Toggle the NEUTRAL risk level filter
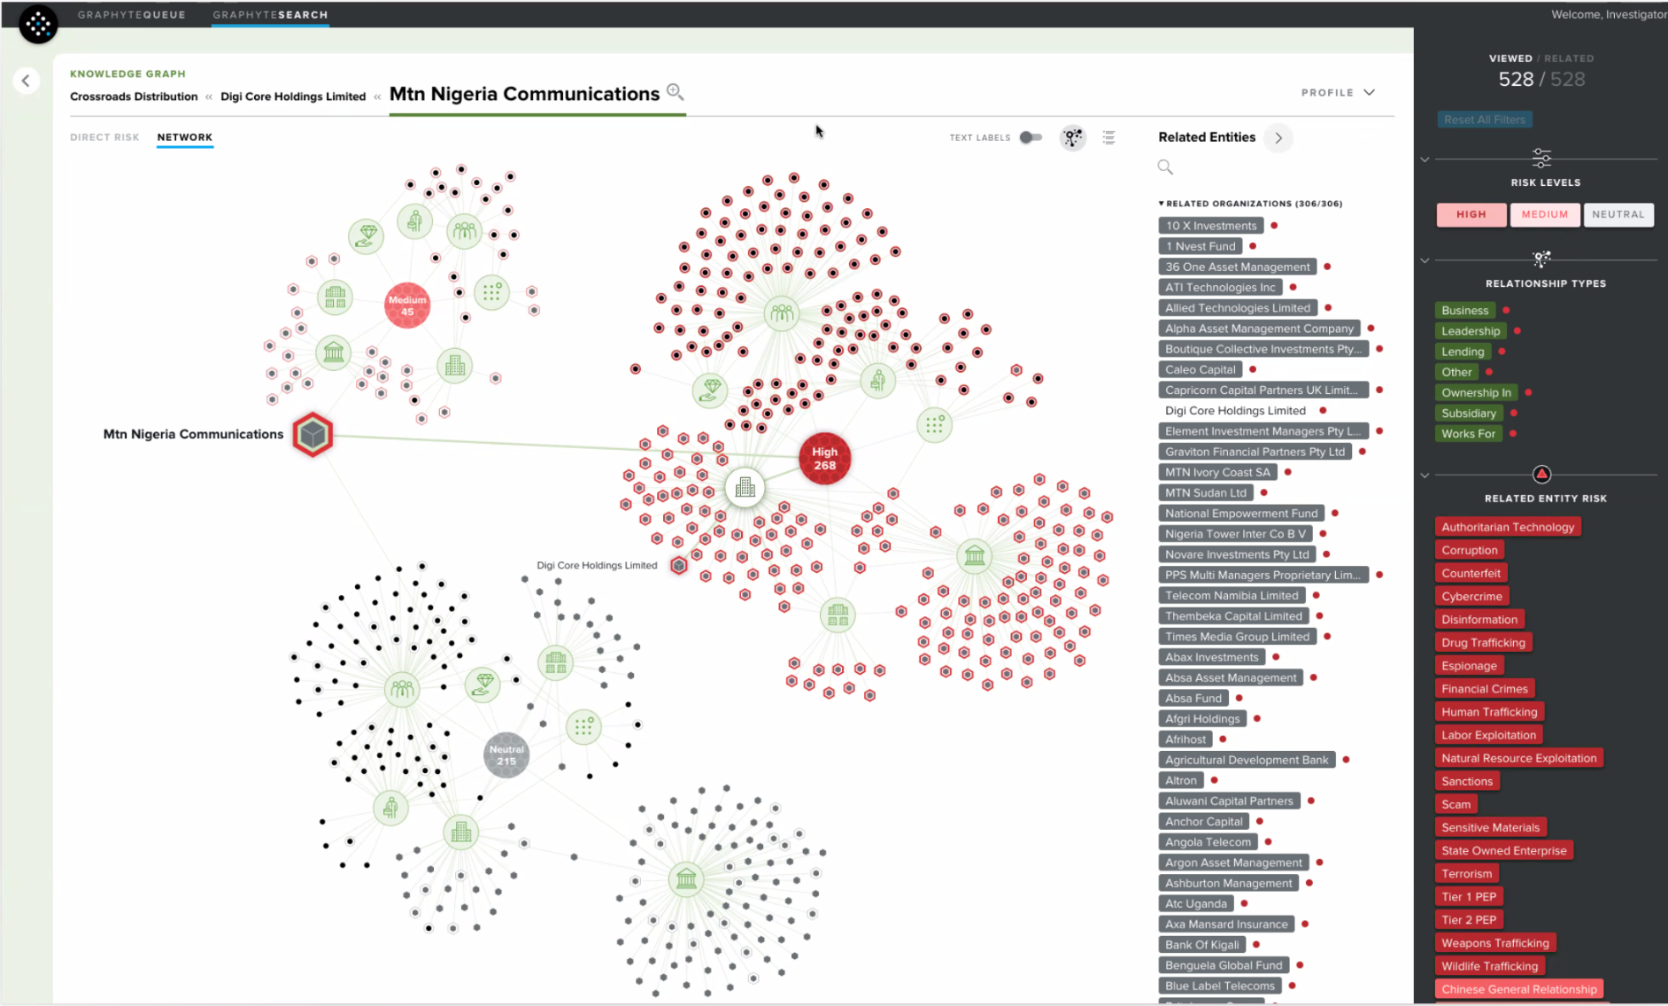Viewport: 1668px width, 1006px height. point(1618,214)
